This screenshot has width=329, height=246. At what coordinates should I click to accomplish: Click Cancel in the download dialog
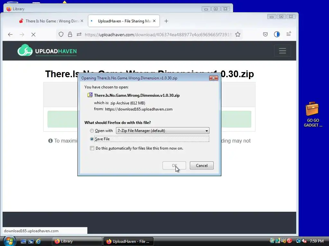tap(202, 166)
